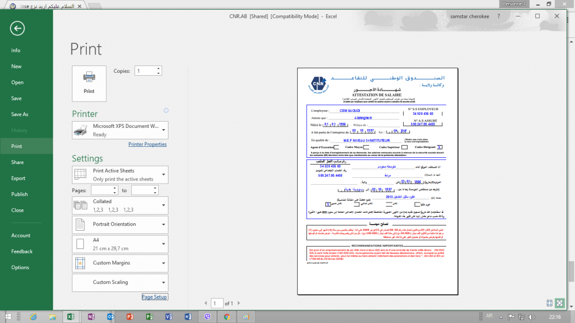Click the Pages to input field
Image resolution: width=575 pixels, height=323 pixels.
[142, 190]
